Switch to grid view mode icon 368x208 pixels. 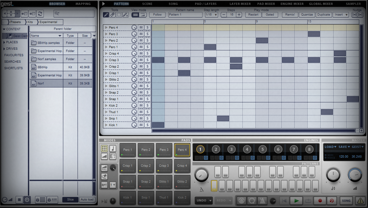pos(135,15)
